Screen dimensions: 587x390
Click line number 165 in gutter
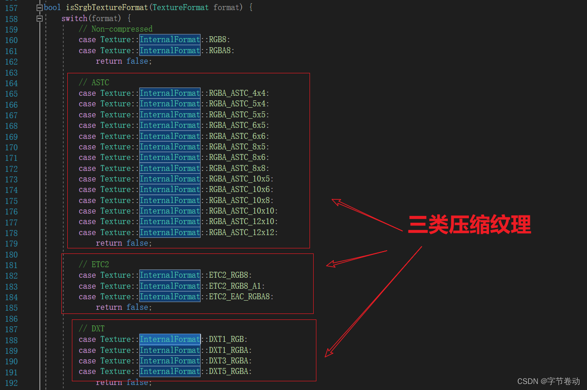click(11, 93)
